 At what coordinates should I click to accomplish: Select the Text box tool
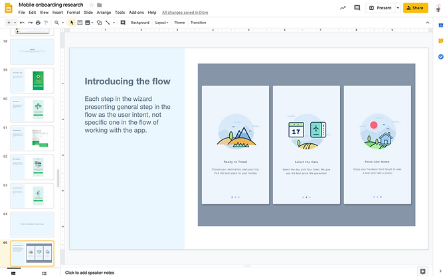tap(80, 23)
